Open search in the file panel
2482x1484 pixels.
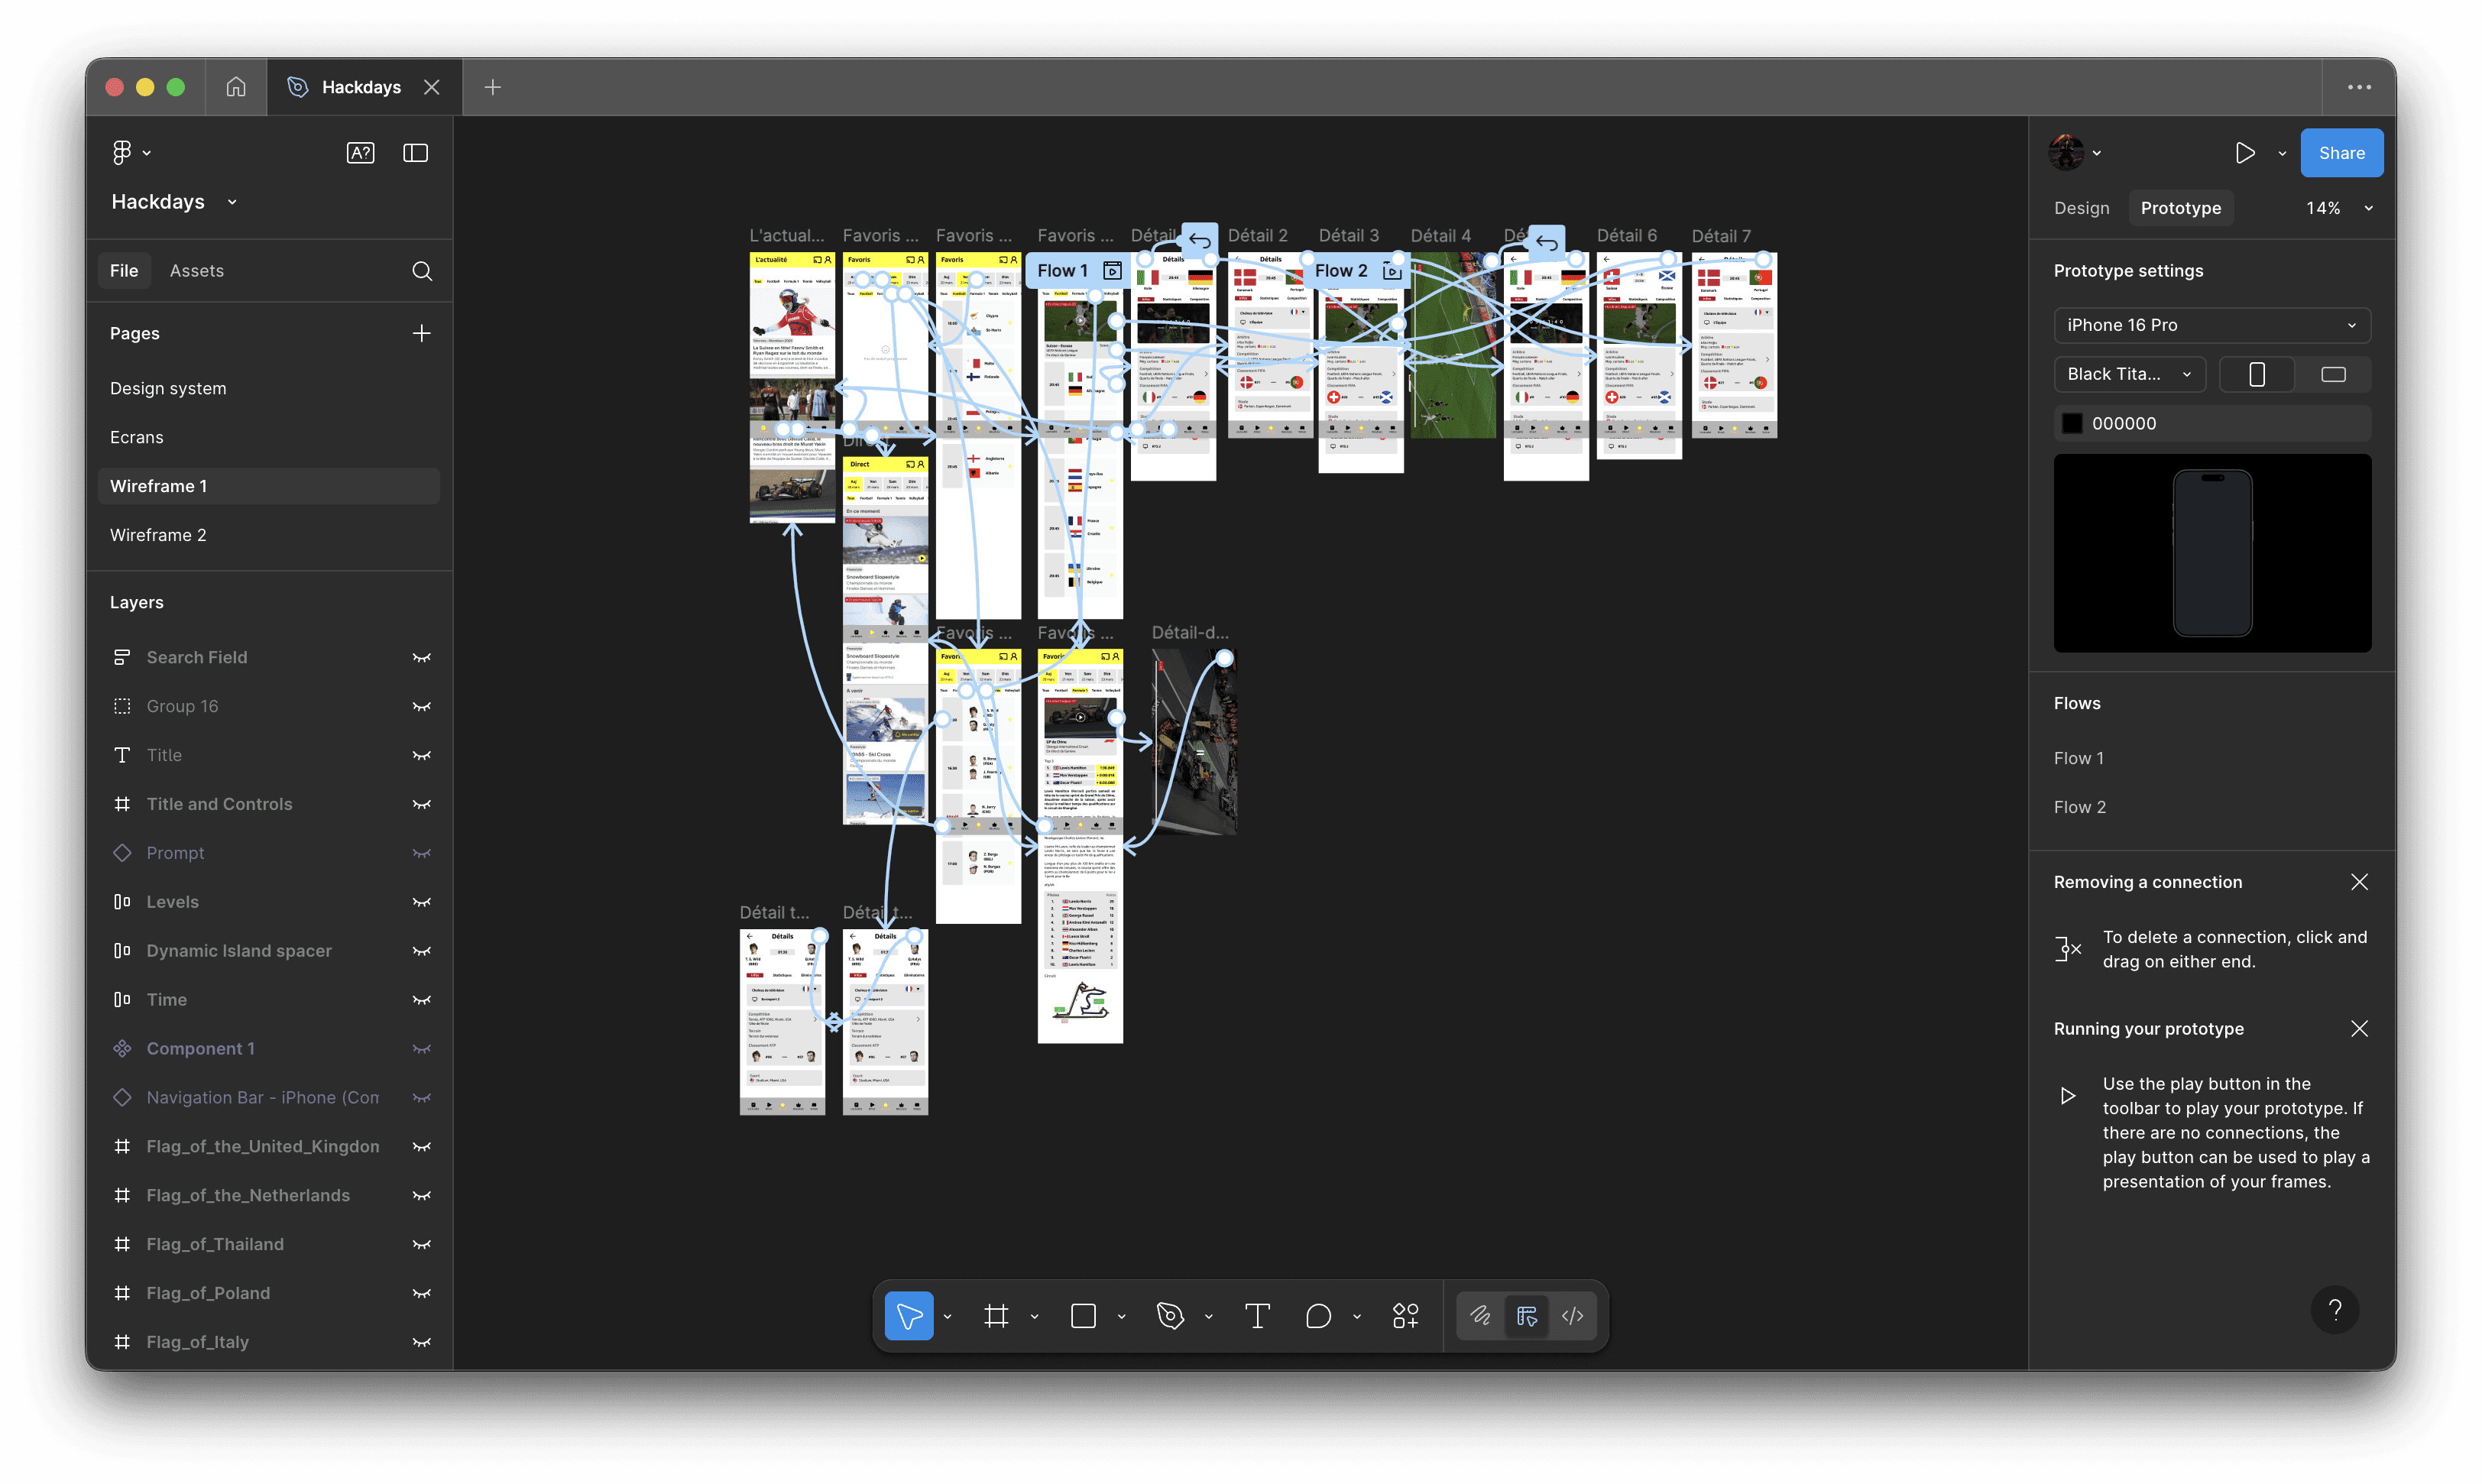pyautogui.click(x=422, y=271)
